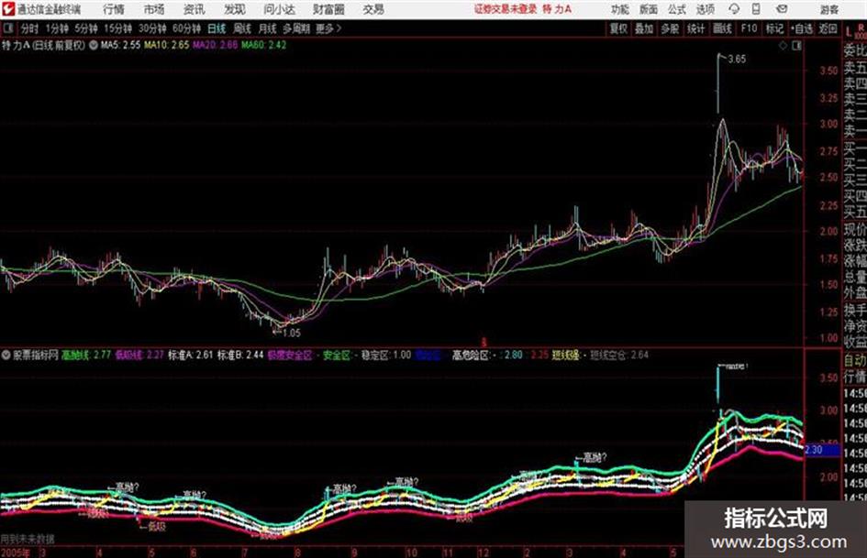Click the MA10: 2.65 indicator value

[166, 45]
